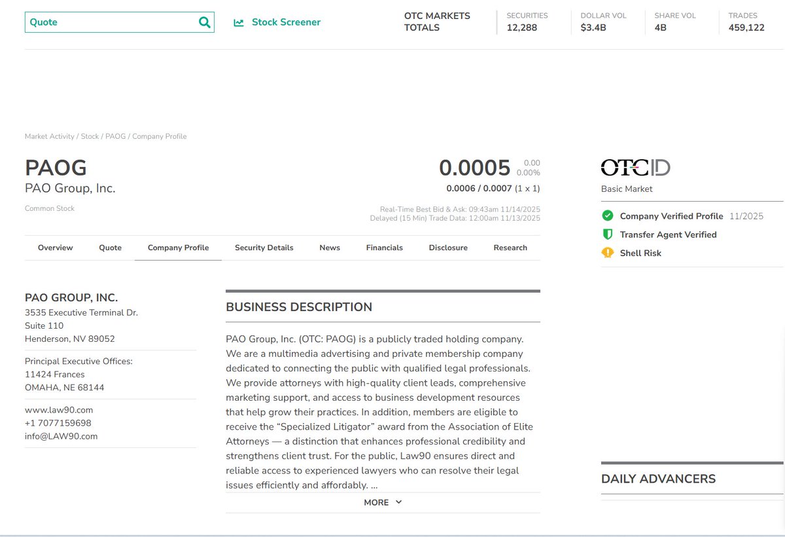
Task: Click the Stock breadcrumb link
Action: coord(90,136)
